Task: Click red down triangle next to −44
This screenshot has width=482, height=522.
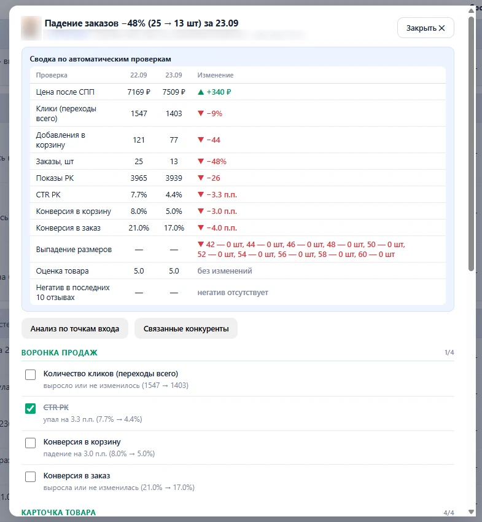Action: pos(200,140)
